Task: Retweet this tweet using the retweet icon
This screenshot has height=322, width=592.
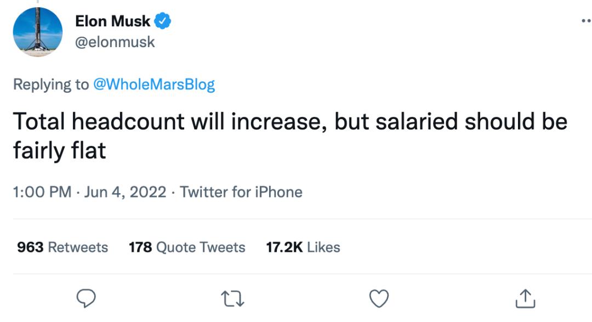Action: (232, 298)
